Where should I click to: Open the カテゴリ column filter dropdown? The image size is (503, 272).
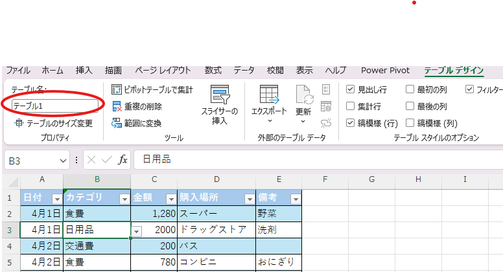coord(124,199)
